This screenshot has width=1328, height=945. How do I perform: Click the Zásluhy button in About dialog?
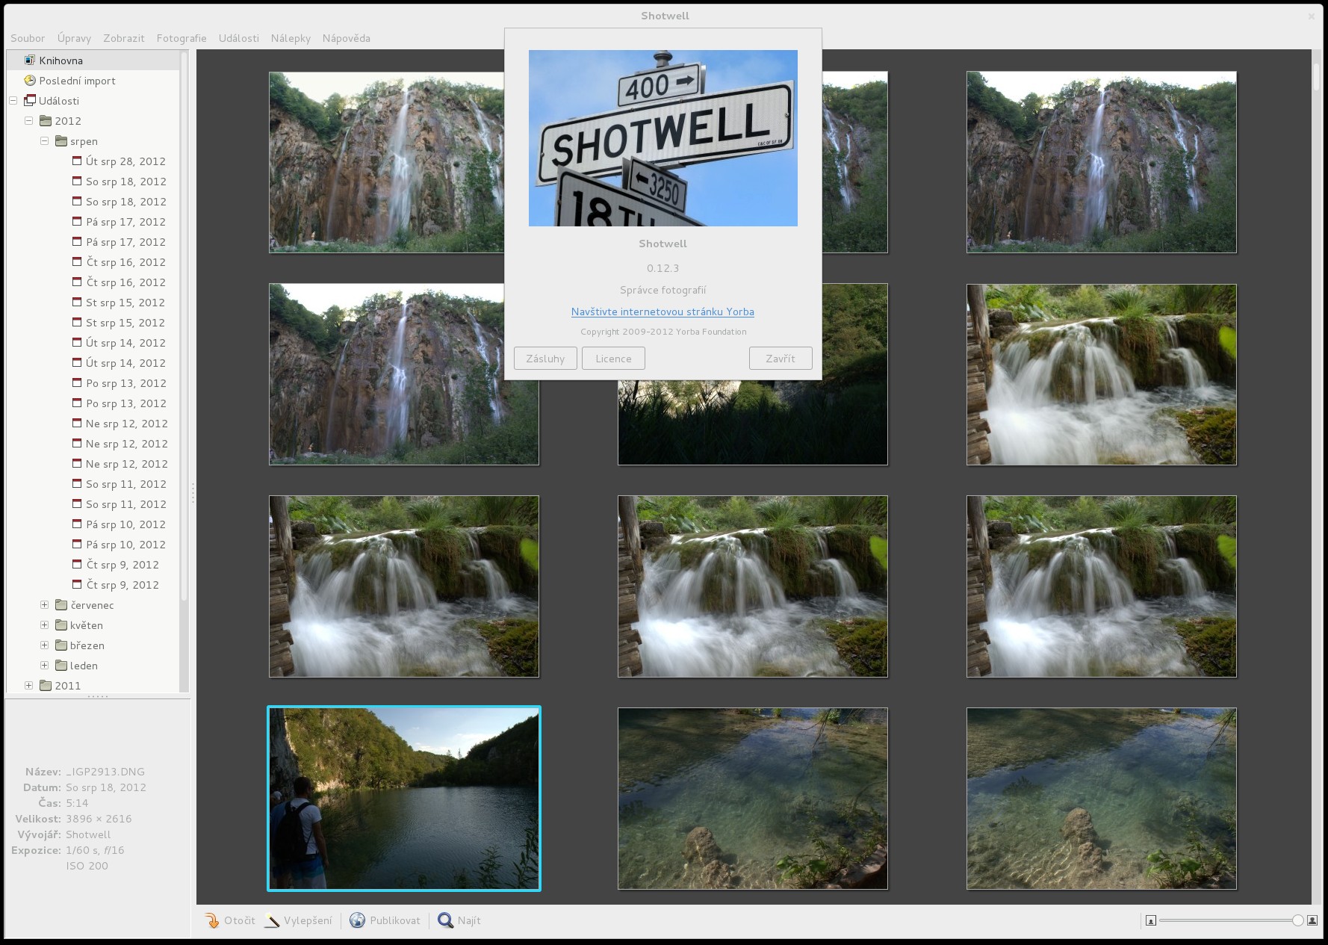click(545, 359)
